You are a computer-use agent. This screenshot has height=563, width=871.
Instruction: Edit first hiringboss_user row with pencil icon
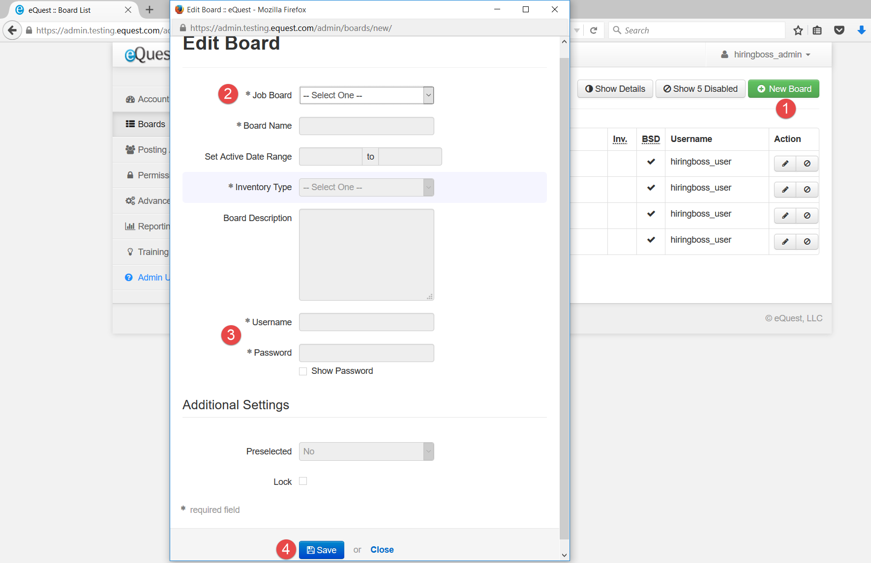point(785,164)
